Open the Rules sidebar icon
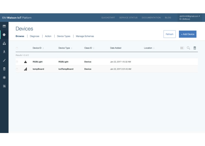 click(x=4, y=69)
